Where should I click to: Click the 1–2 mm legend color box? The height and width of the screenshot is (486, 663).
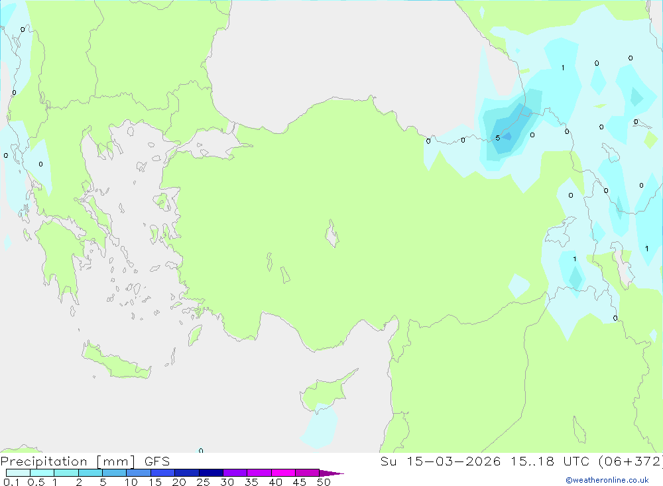pyautogui.click(x=66, y=473)
